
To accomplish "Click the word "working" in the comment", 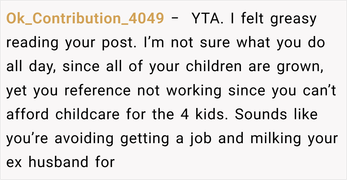I will pyautogui.click(x=193, y=91).
